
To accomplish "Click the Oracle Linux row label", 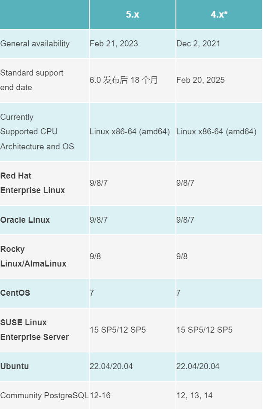I will [x=25, y=220].
